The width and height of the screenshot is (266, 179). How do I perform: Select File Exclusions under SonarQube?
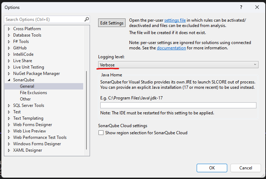[33, 93]
